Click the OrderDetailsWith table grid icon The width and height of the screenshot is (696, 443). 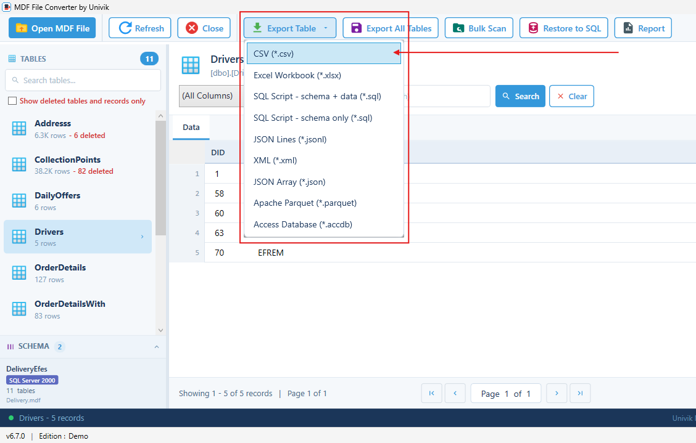[x=19, y=309]
